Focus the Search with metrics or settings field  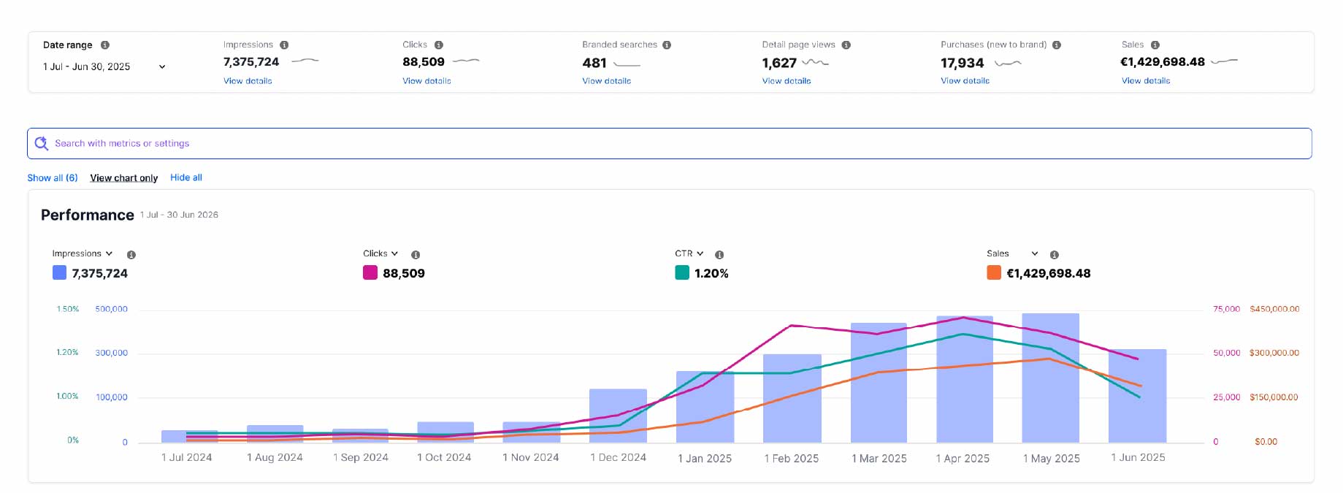(x=670, y=143)
